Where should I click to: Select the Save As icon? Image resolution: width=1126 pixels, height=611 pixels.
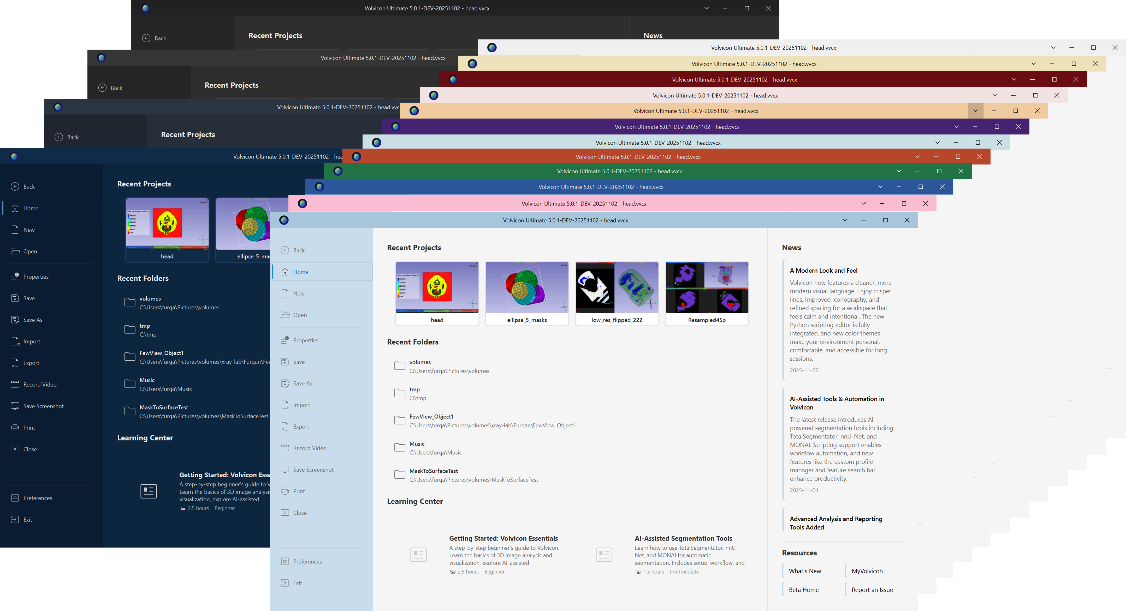pyautogui.click(x=285, y=383)
